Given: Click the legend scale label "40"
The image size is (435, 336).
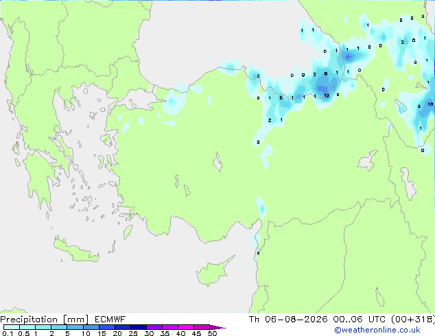Looking at the screenshot, I should pos(180,333).
